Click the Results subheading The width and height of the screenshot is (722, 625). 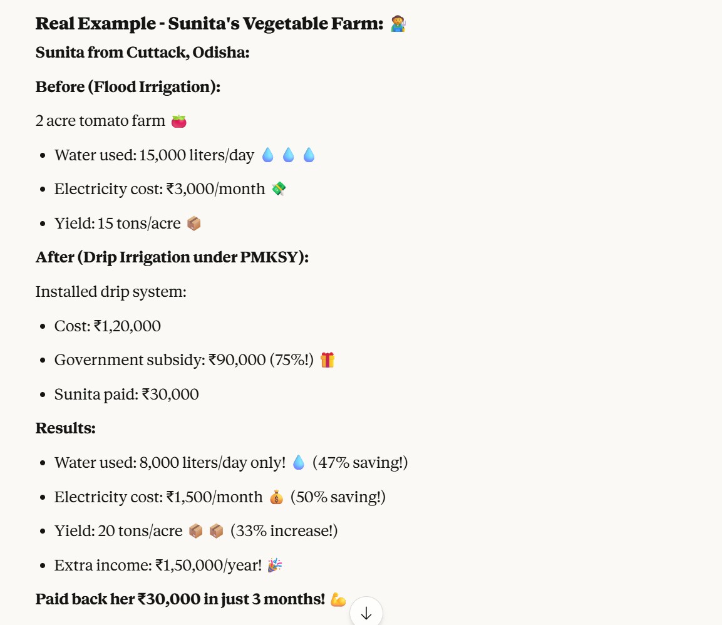(65, 428)
